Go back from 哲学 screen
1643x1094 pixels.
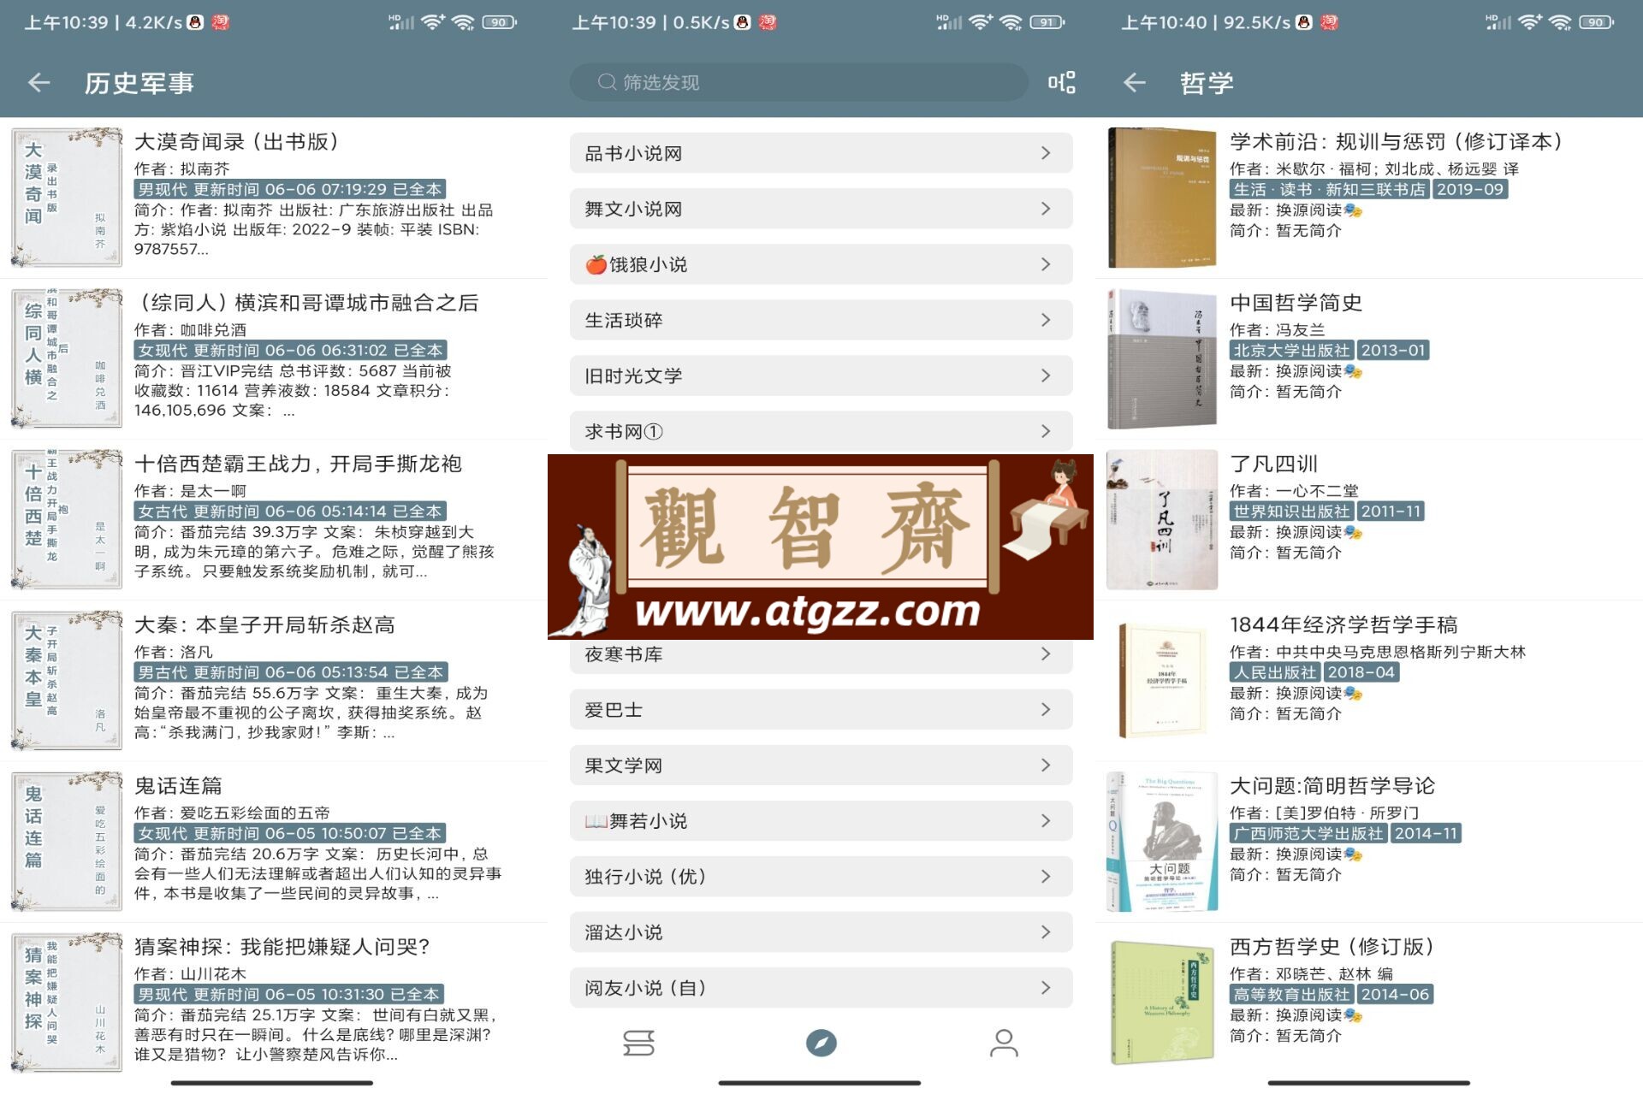click(x=1135, y=83)
